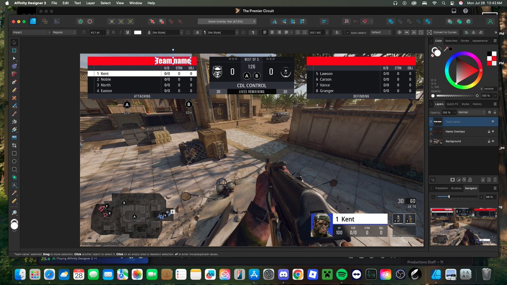Open the Alignment options in the toolbar
The width and height of the screenshot is (507, 285).
(324, 21)
